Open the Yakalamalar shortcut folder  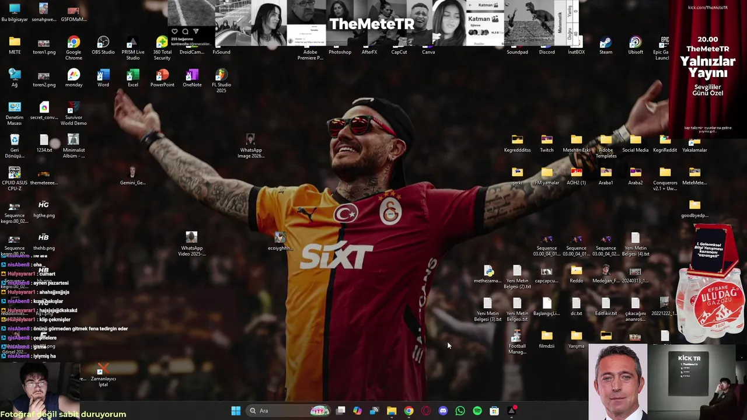click(x=694, y=143)
